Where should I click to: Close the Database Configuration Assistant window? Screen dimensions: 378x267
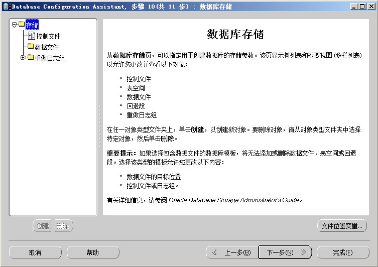coord(371,7)
